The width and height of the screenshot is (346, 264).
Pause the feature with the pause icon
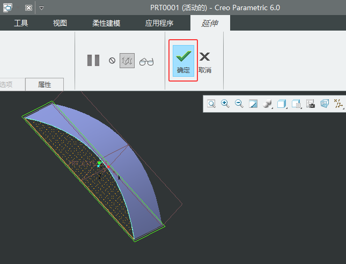[93, 60]
